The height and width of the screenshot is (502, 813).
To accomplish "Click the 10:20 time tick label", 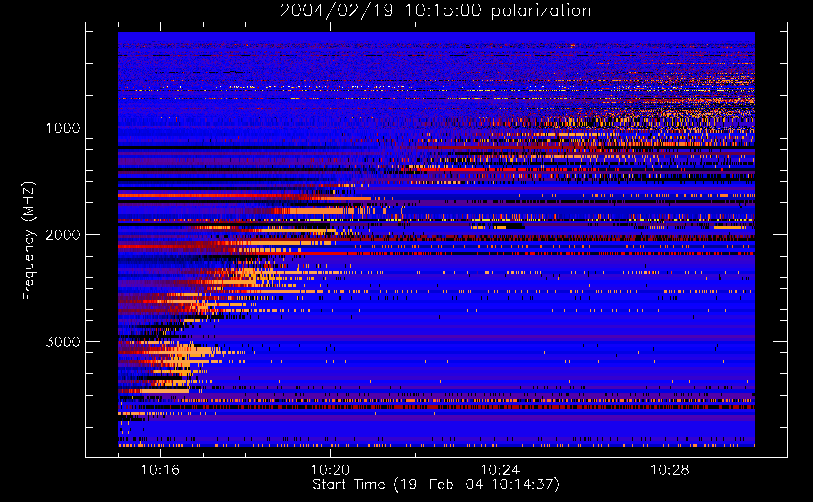I will (x=330, y=470).
